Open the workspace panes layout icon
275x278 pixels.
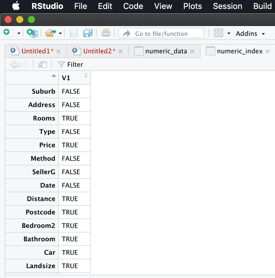point(218,33)
